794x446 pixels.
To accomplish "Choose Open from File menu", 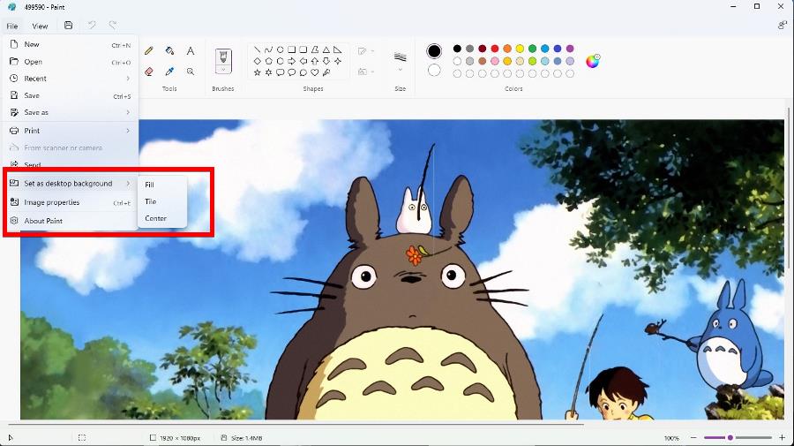I will coord(71,62).
